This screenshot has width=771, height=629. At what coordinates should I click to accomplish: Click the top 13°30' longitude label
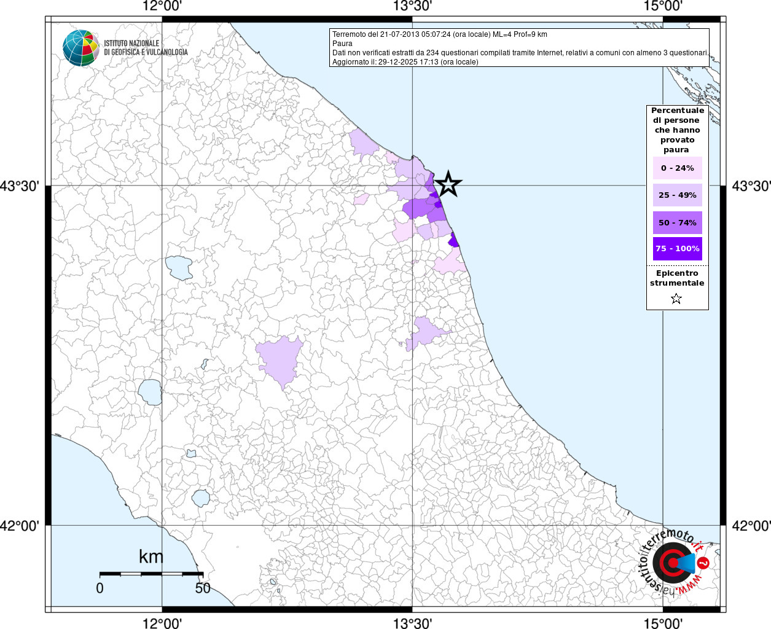coord(412,7)
